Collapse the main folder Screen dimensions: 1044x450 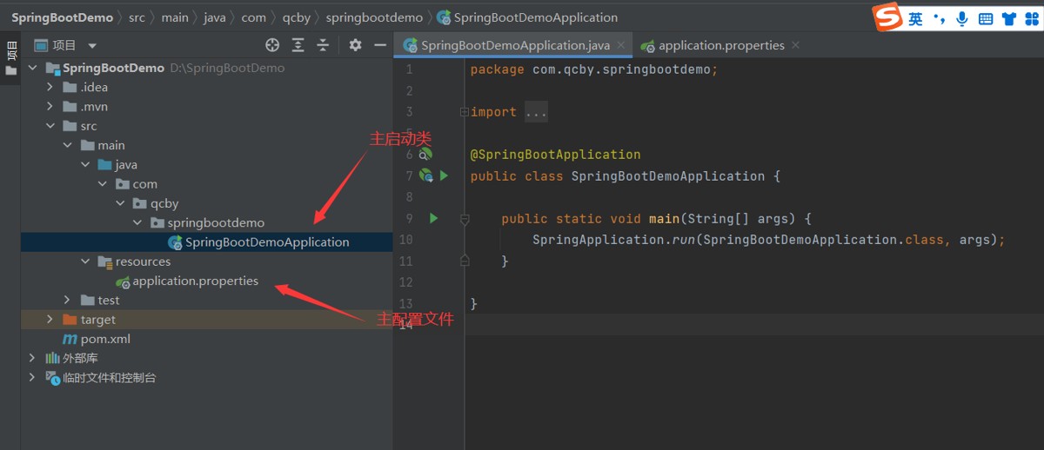pos(67,145)
